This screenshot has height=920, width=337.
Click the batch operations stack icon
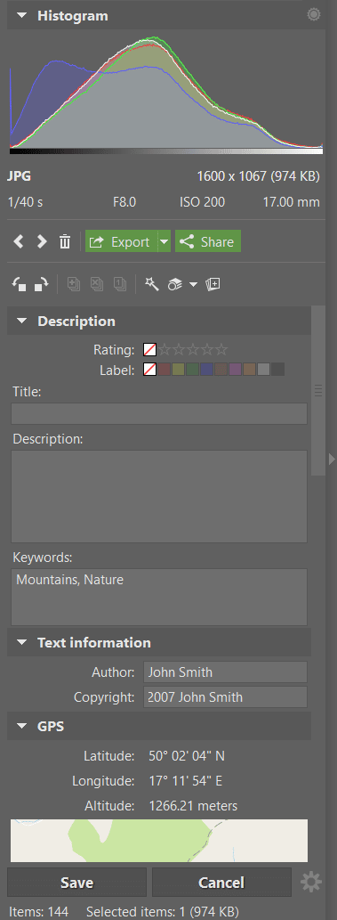175,285
